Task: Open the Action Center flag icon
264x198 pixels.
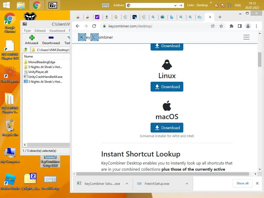Action: tap(223, 6)
